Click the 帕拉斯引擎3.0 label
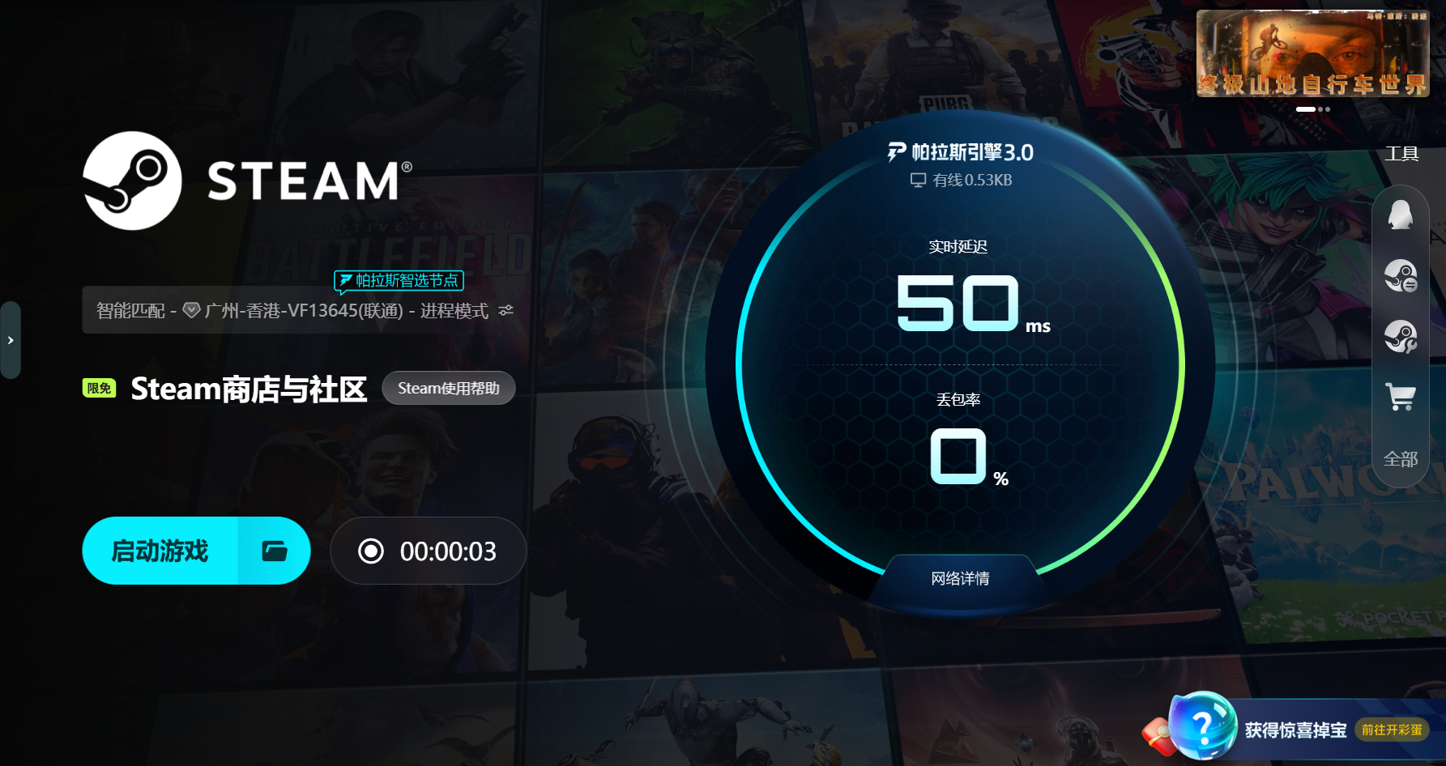This screenshot has height=766, width=1446. [x=961, y=152]
